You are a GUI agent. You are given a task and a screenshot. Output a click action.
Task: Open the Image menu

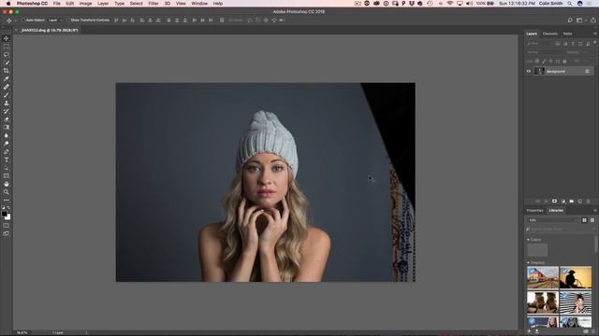click(x=85, y=4)
